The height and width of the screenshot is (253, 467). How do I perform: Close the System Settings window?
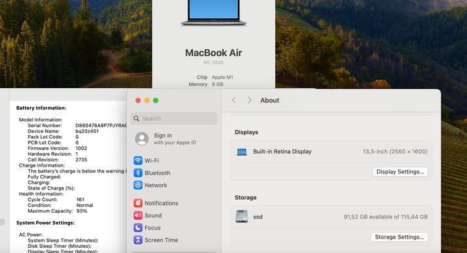coord(138,101)
